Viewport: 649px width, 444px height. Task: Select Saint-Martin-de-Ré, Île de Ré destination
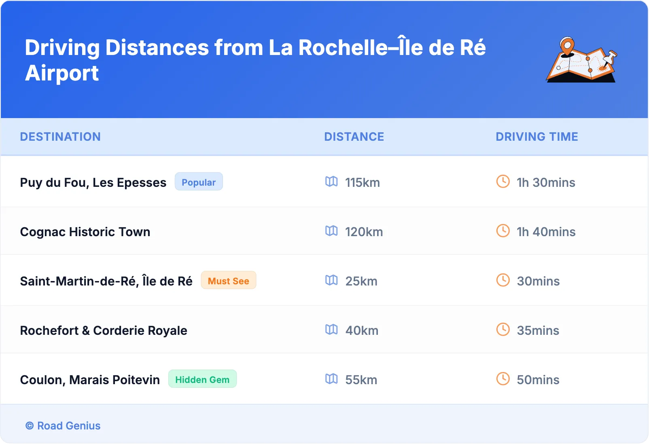106,281
